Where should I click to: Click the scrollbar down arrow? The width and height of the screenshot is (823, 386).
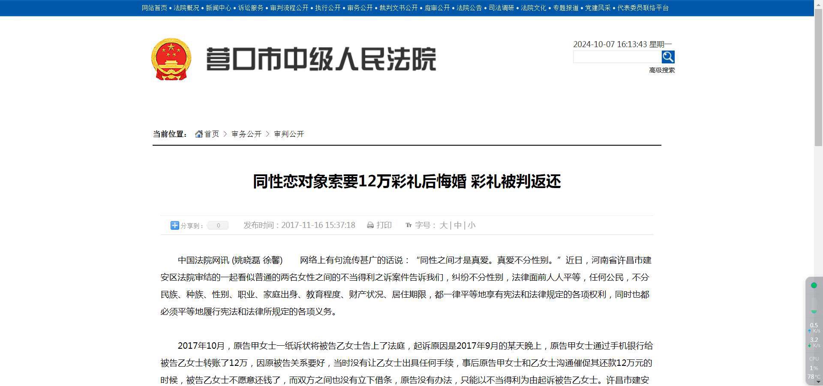pos(818,383)
